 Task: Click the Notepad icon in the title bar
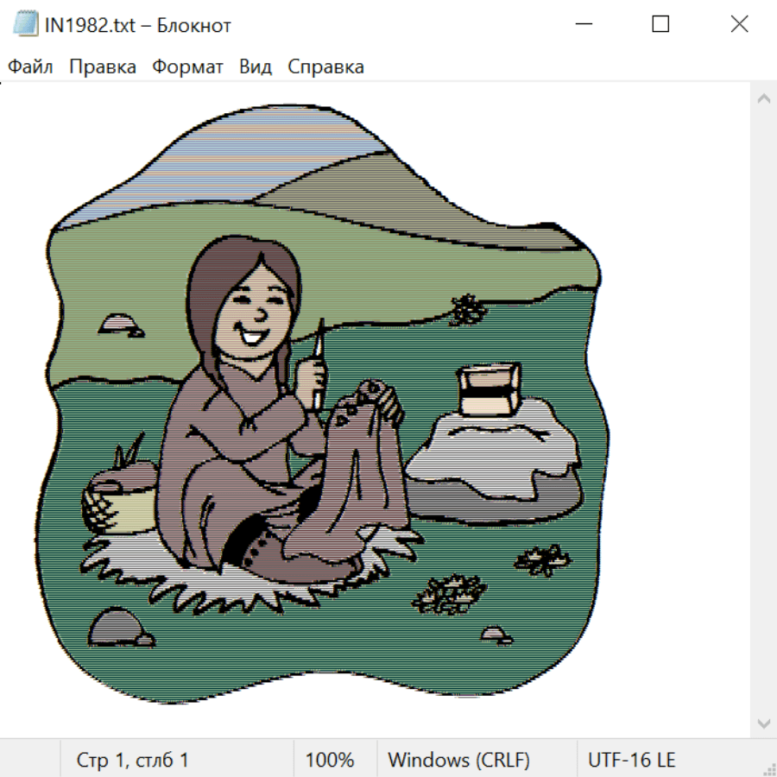click(25, 24)
